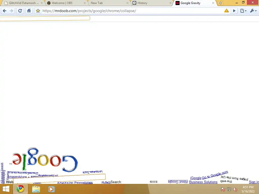The image size is (259, 194).
Task: Click the Sign in link
Action: click(254, 182)
